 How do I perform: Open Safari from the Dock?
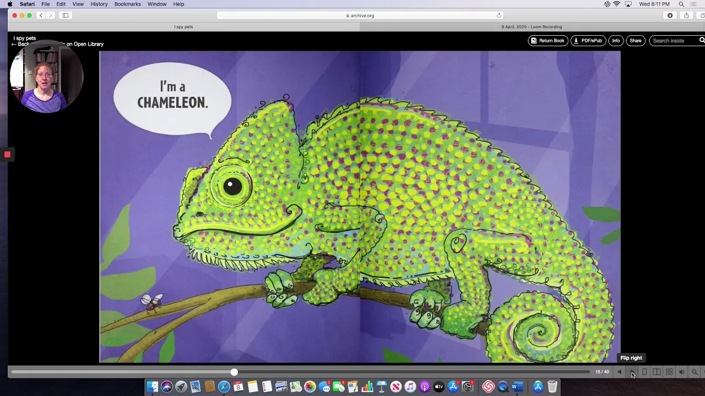[x=224, y=387]
